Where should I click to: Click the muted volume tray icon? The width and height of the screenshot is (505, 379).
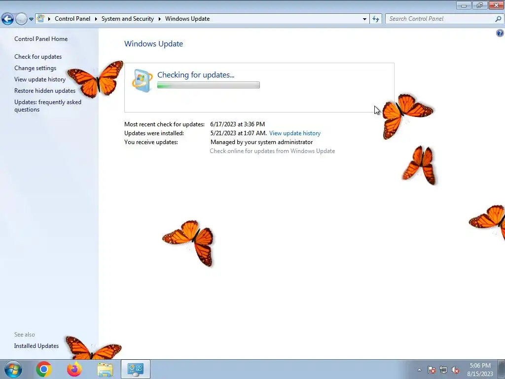point(455,370)
